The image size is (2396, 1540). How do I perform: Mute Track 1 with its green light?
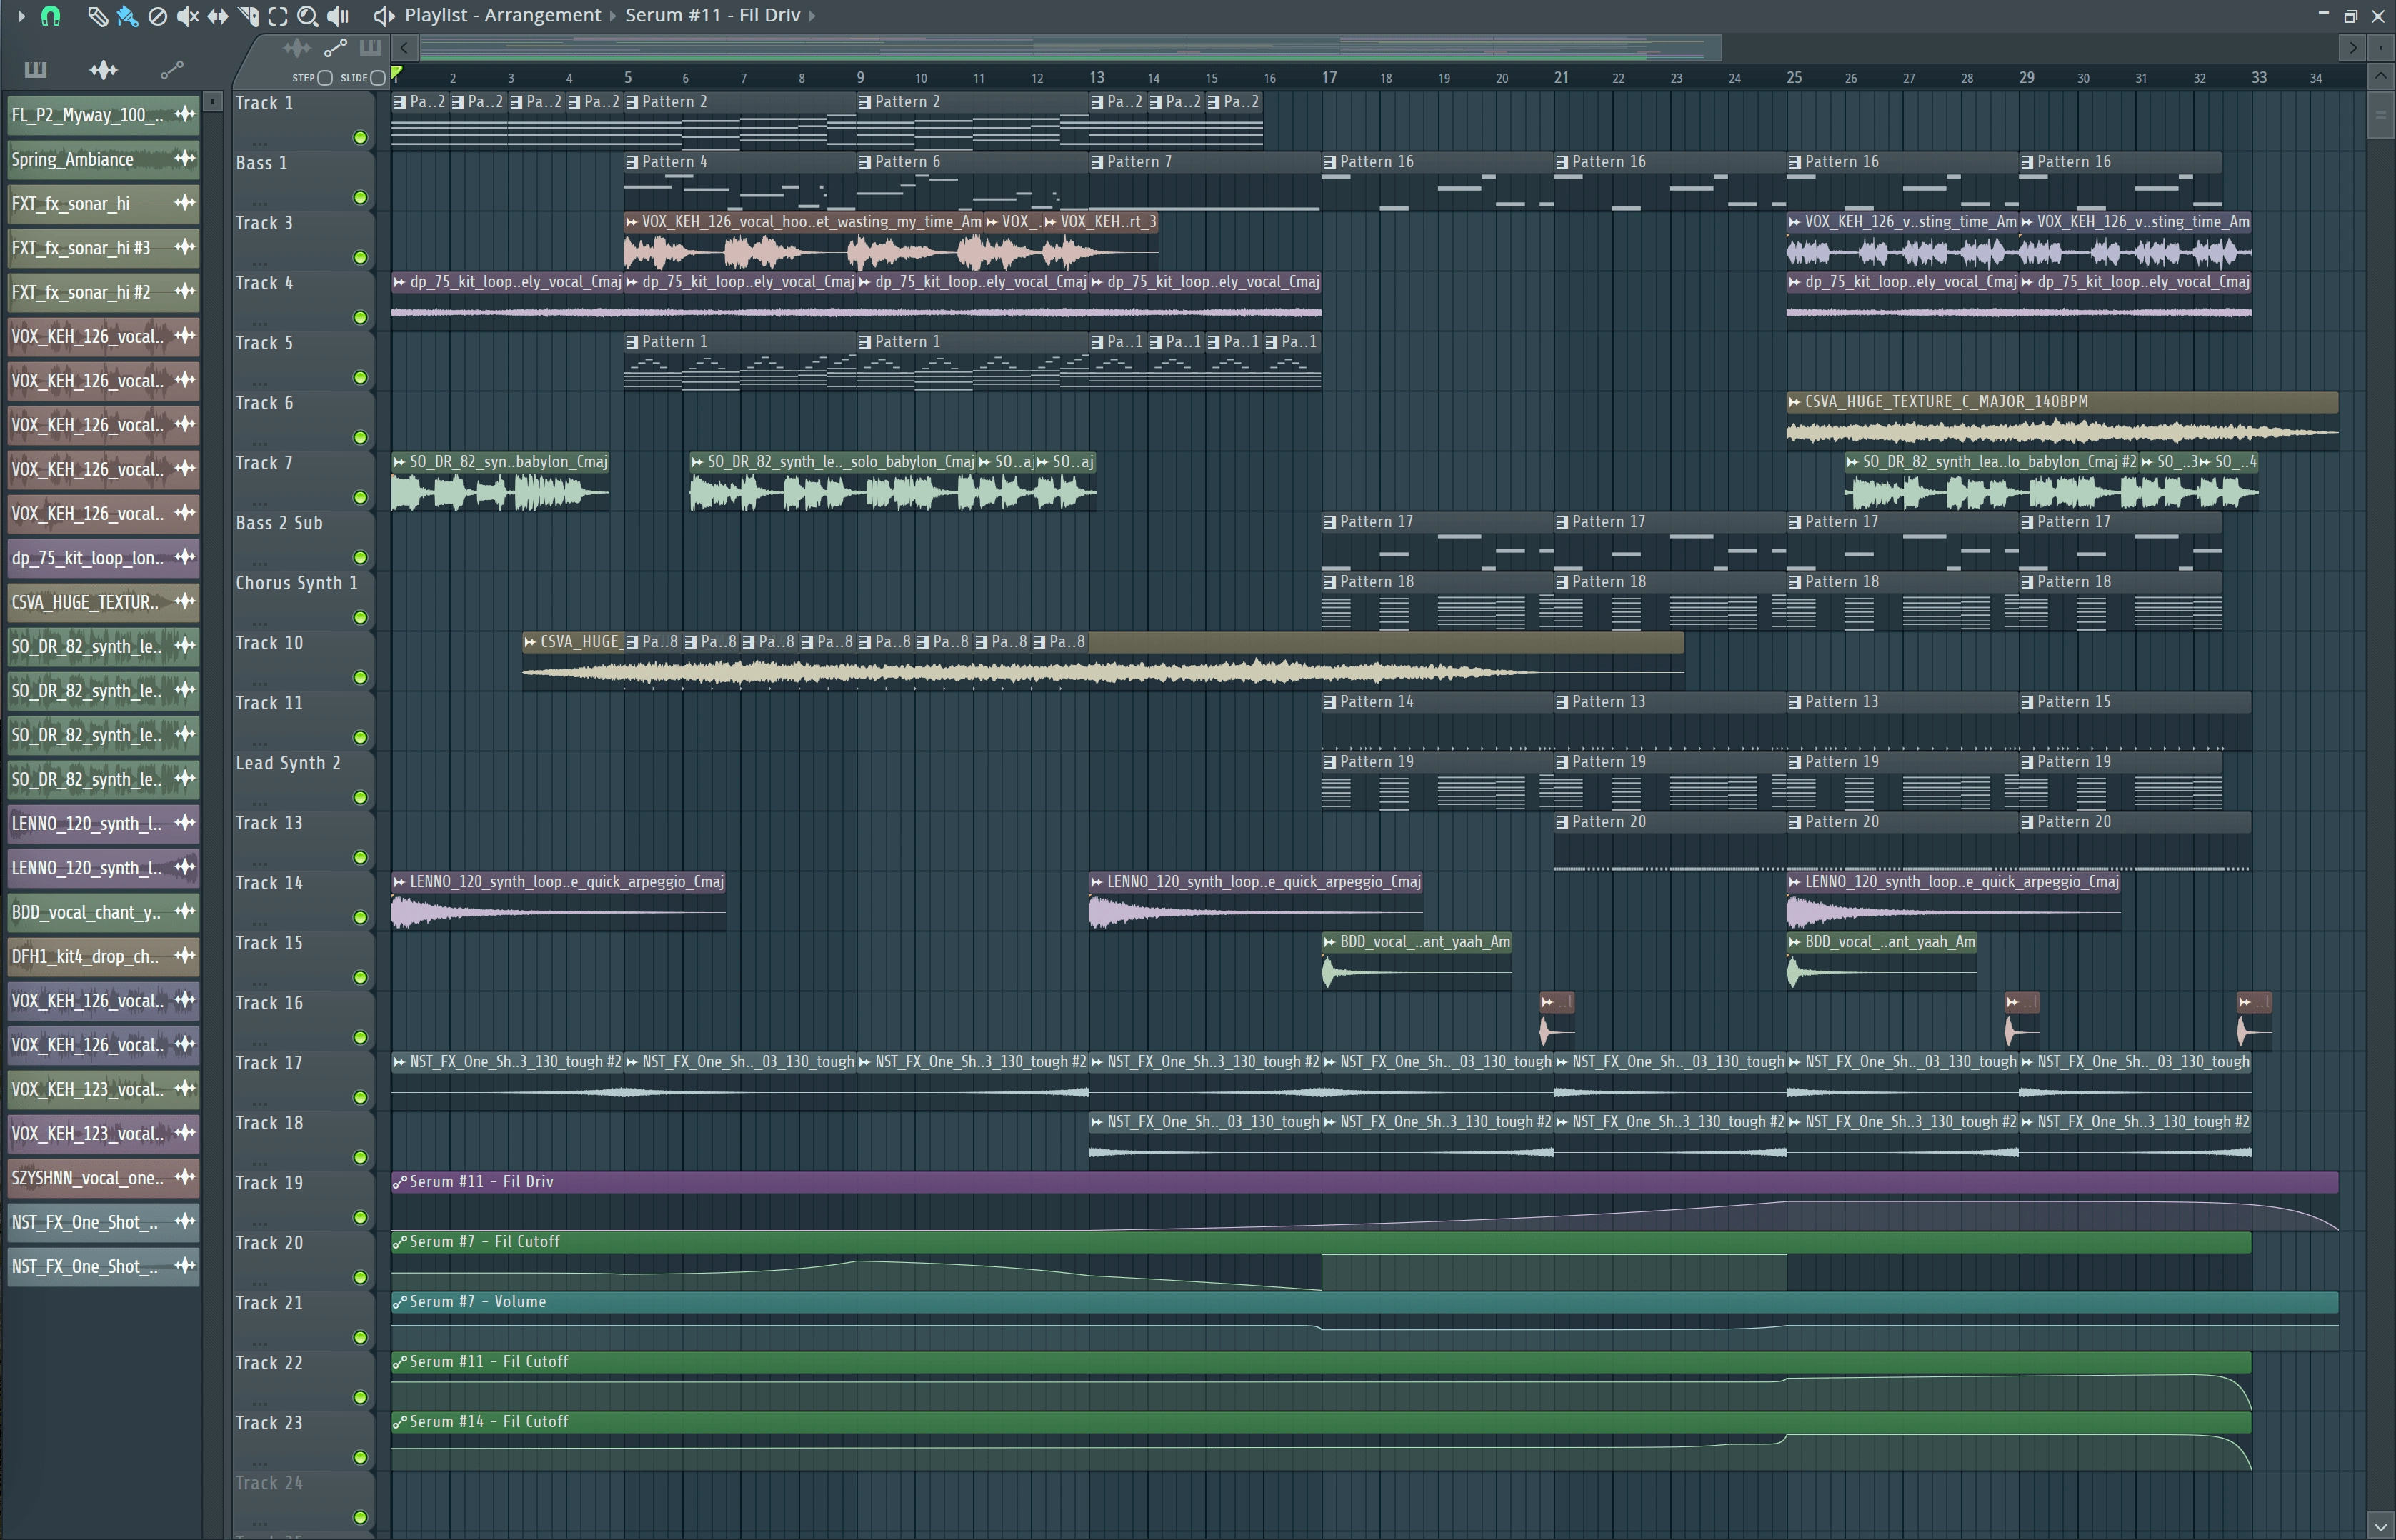tap(360, 138)
